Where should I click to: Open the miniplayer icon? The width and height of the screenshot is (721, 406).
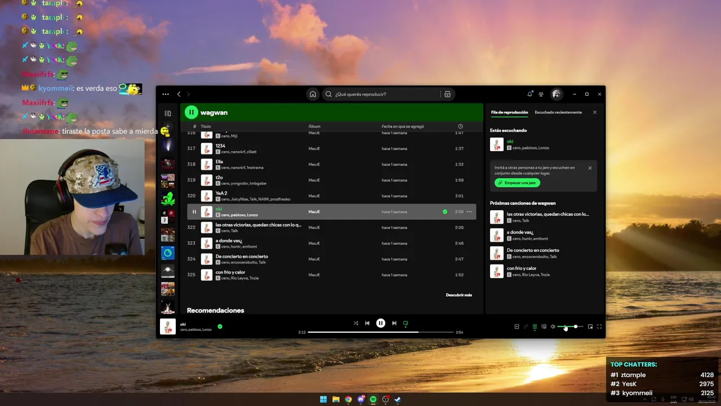pos(590,326)
